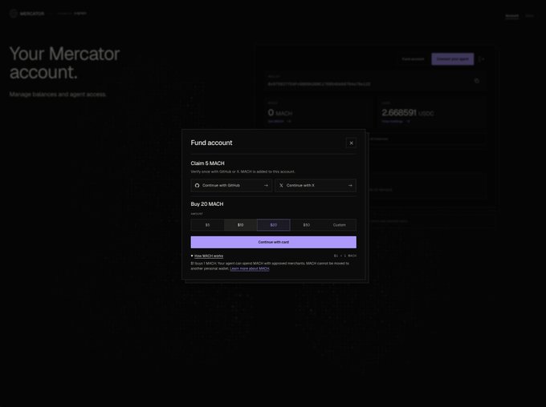Click the sign-out icon beside Connect your agent
Image resolution: width=546 pixels, height=407 pixels.
(482, 59)
